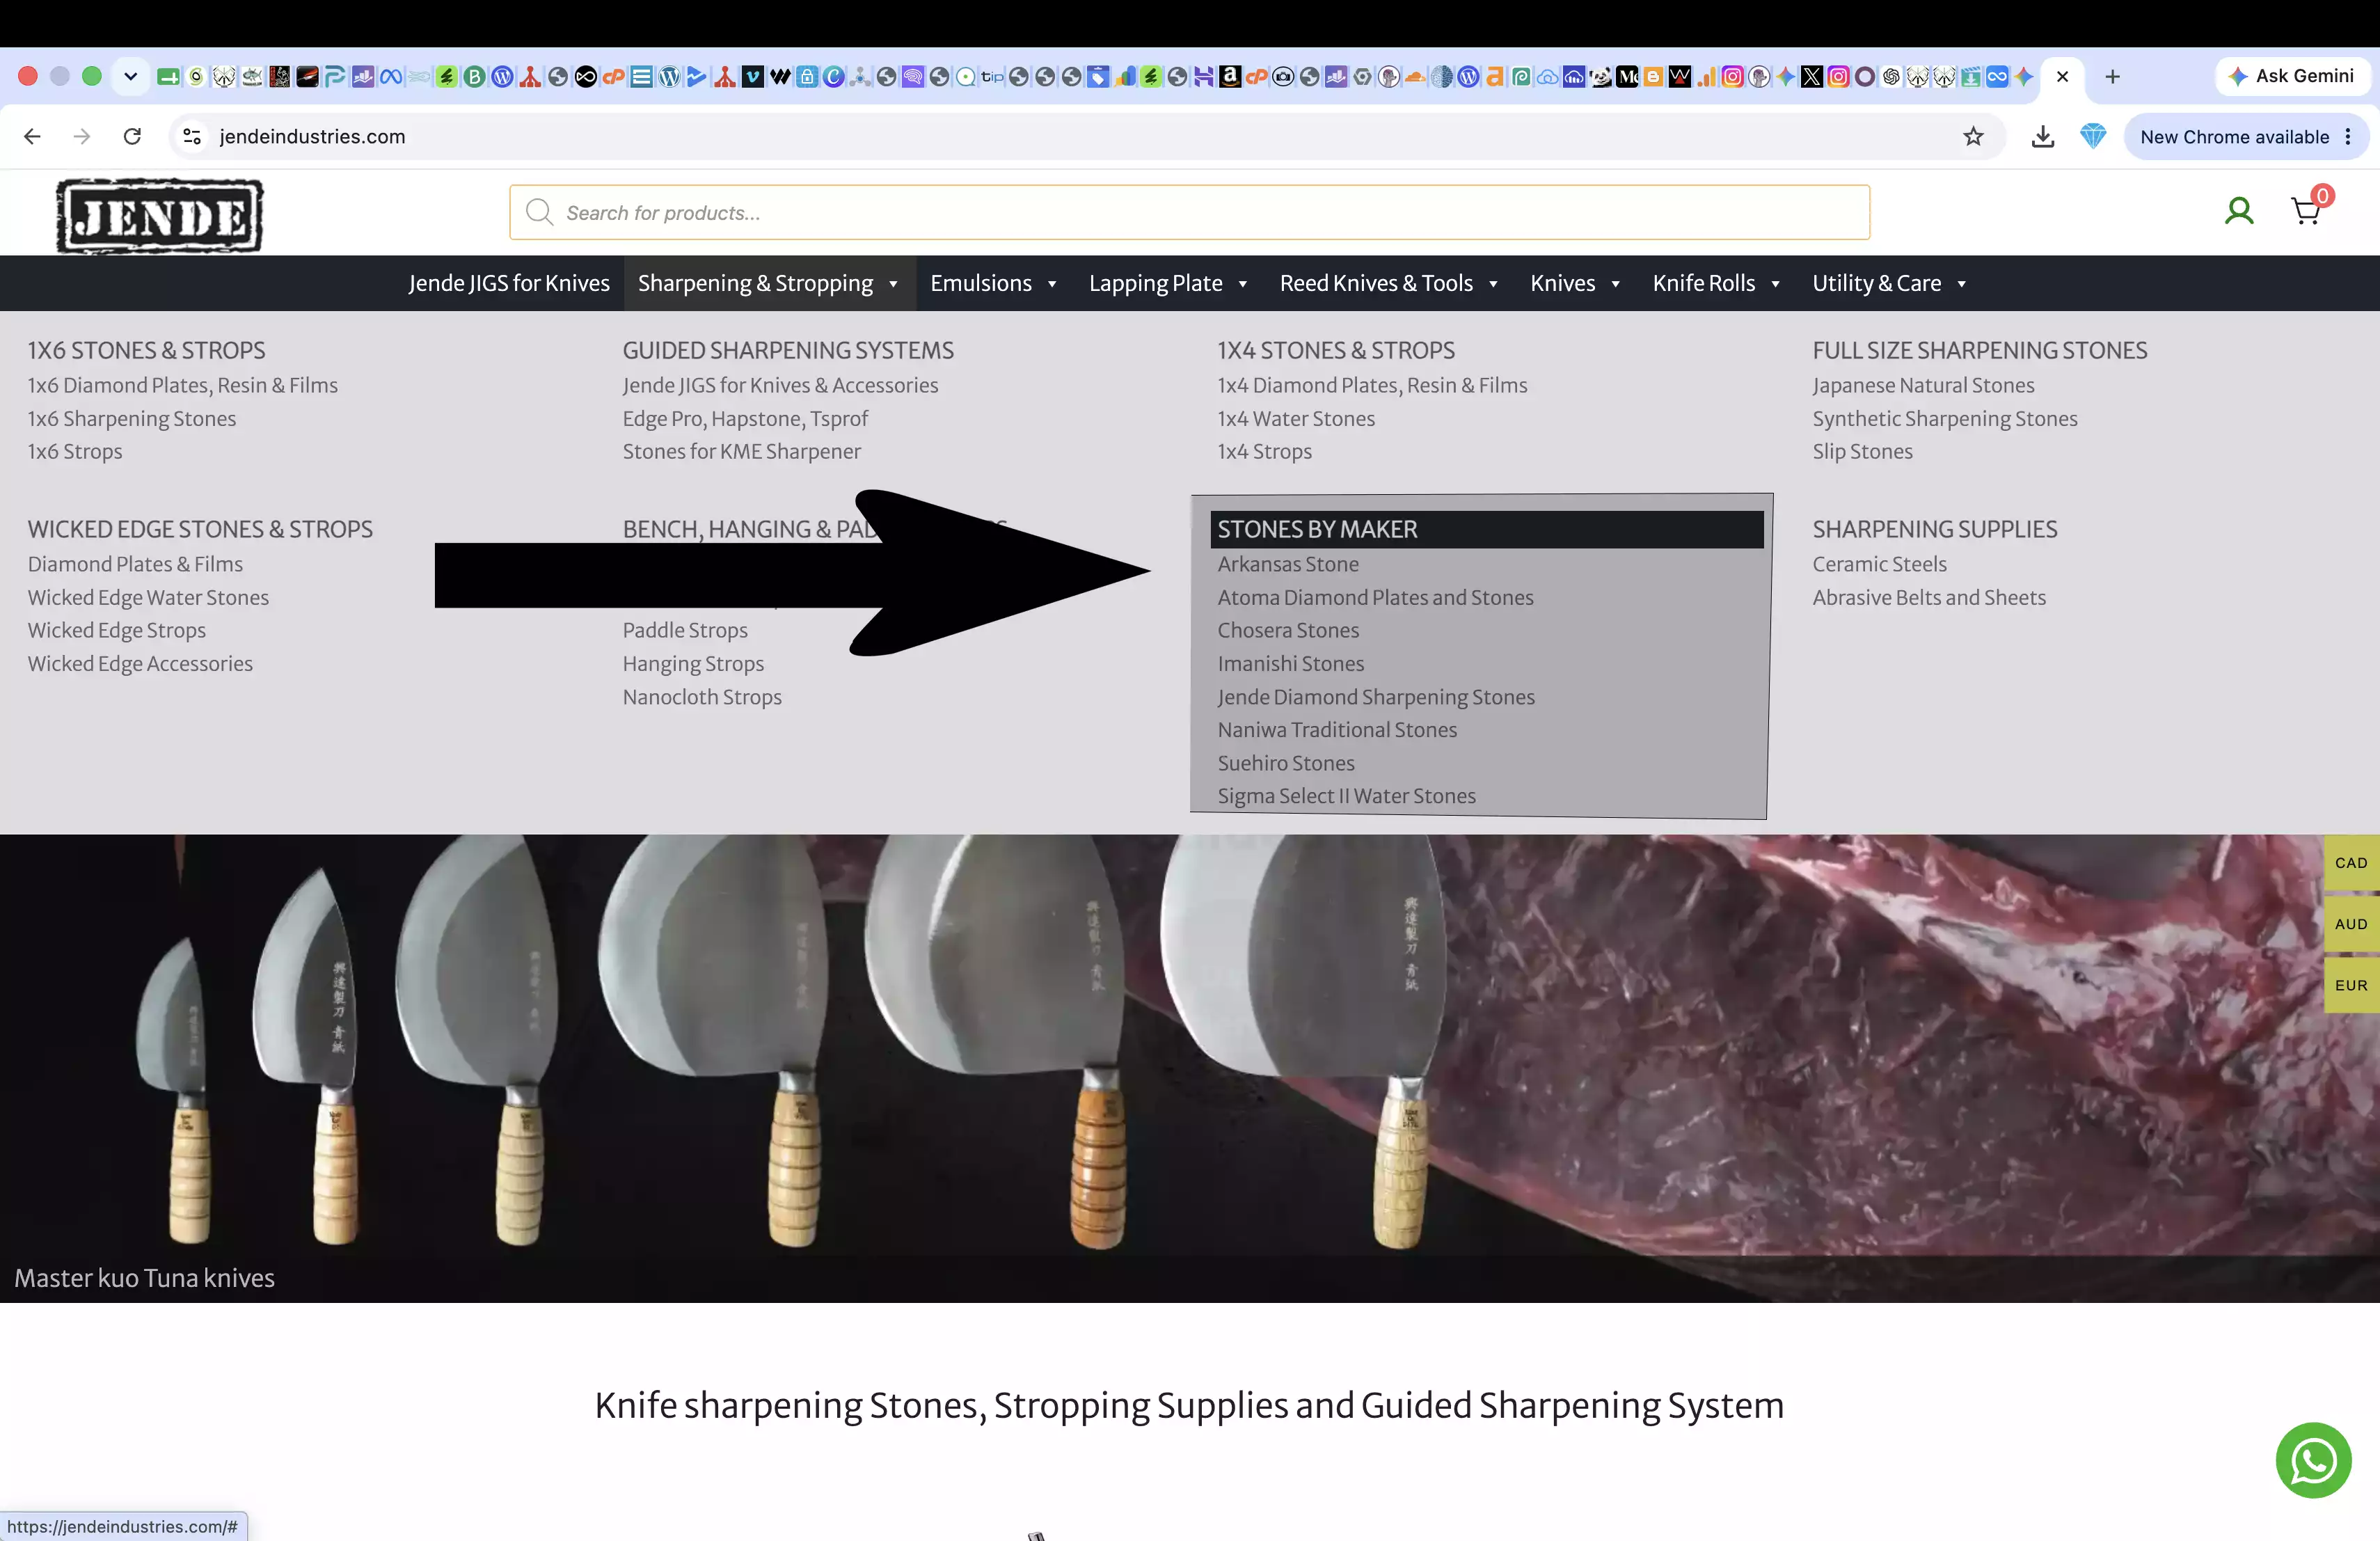Click the JENDE logo
Image resolution: width=2380 pixels, height=1541 pixels.
(160, 216)
